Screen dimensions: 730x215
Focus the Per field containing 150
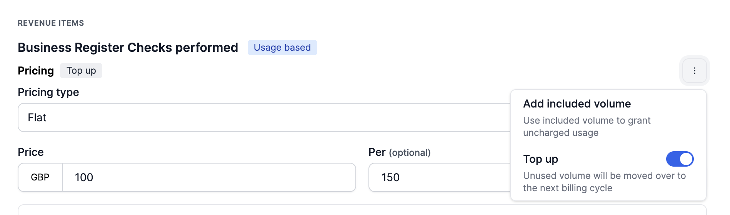tap(438, 177)
